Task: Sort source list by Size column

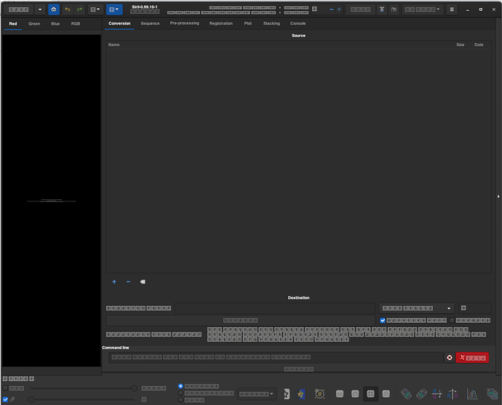Action: point(460,45)
